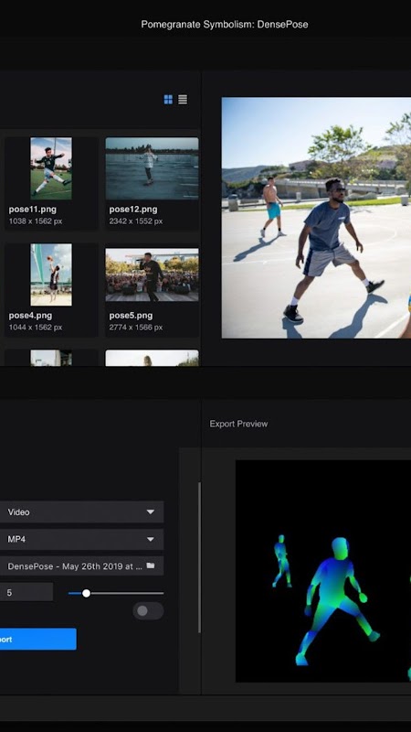Viewport: 411px width, 732px height.
Task: Toggle the switch below the slider
Action: (148, 610)
